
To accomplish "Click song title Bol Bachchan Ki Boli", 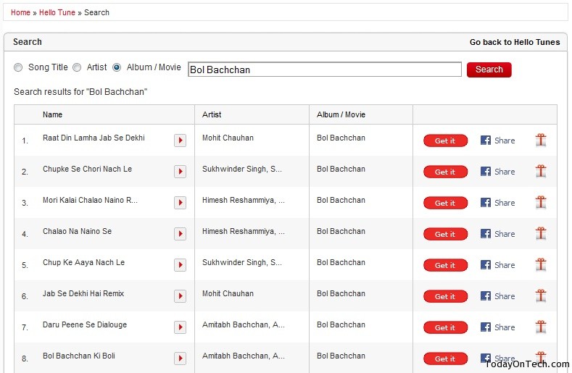I will point(79,356).
